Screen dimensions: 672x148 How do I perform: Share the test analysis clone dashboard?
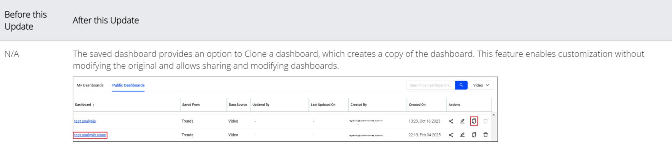[x=451, y=135]
